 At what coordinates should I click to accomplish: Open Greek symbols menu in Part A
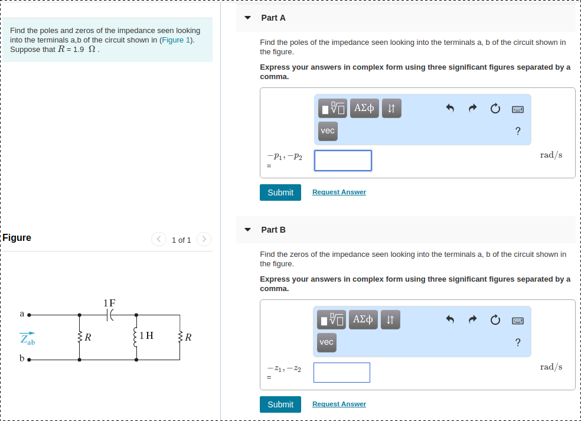364,109
